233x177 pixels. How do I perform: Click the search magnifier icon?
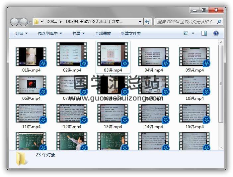(x=219, y=22)
